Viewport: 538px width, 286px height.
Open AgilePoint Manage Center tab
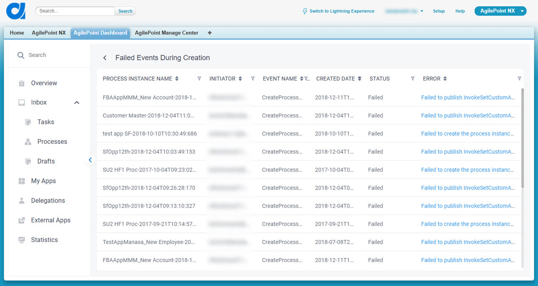tap(166, 33)
